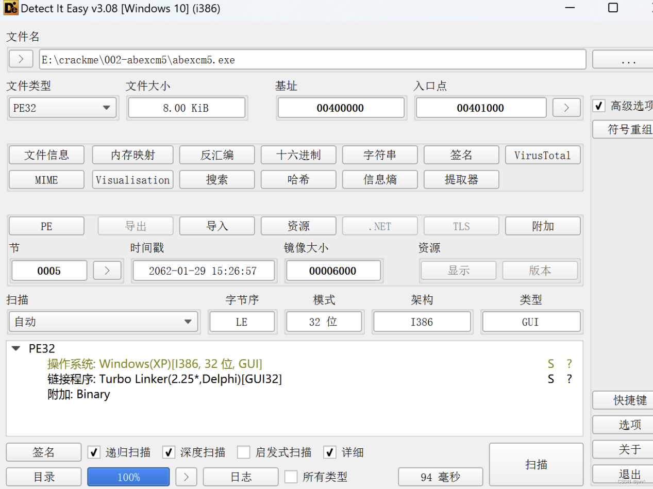Click the 94 毫秒 scan time button
This screenshot has width=653, height=489.
[441, 477]
